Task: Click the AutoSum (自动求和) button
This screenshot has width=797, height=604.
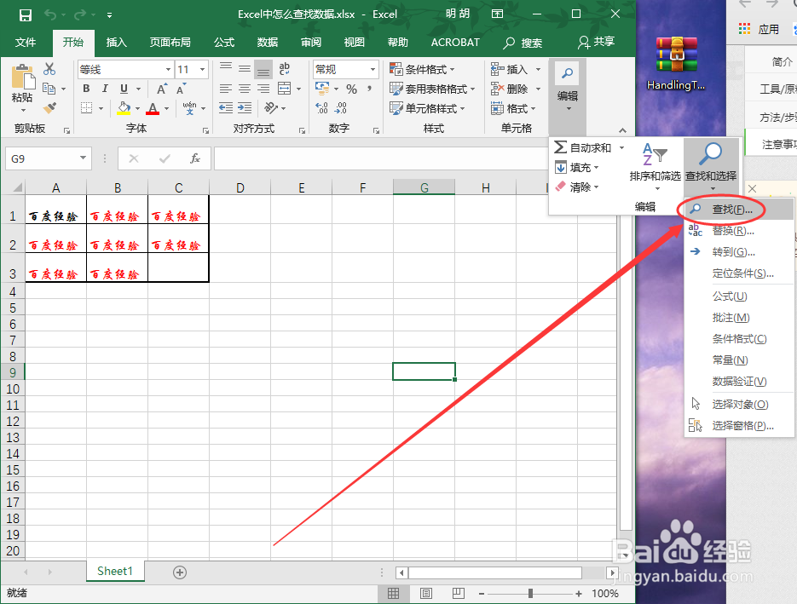Action: 582,147
